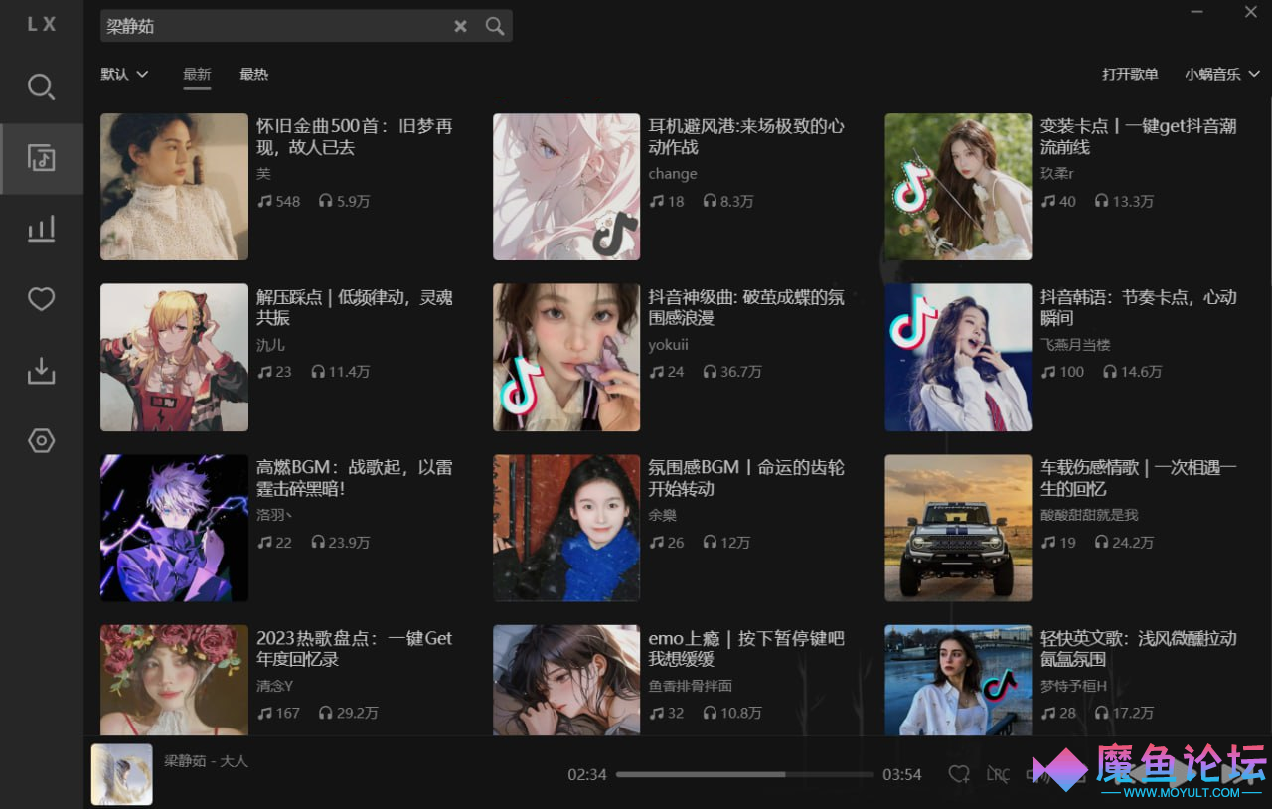The image size is (1272, 809).
Task: Click the 打开歌单 button
Action: 1130,74
